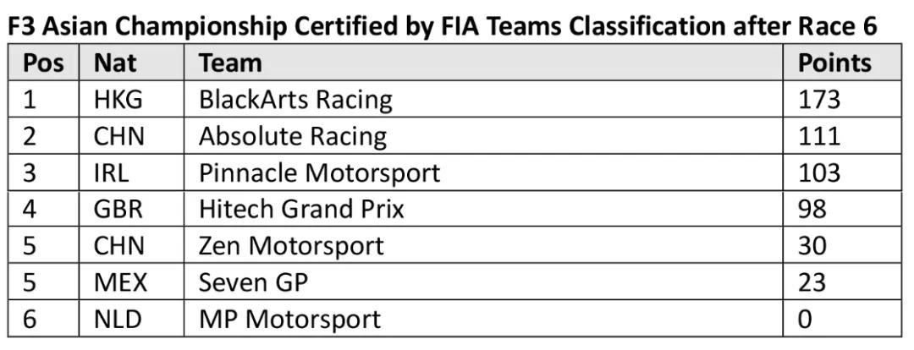Click the 111 points cell
The height and width of the screenshot is (350, 914).
819,136
